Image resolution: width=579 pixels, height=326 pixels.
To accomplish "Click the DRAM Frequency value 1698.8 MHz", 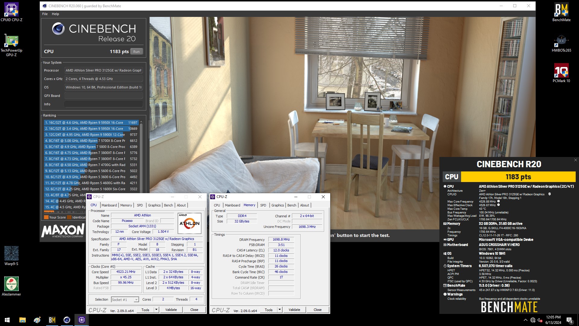I will coord(281,239).
